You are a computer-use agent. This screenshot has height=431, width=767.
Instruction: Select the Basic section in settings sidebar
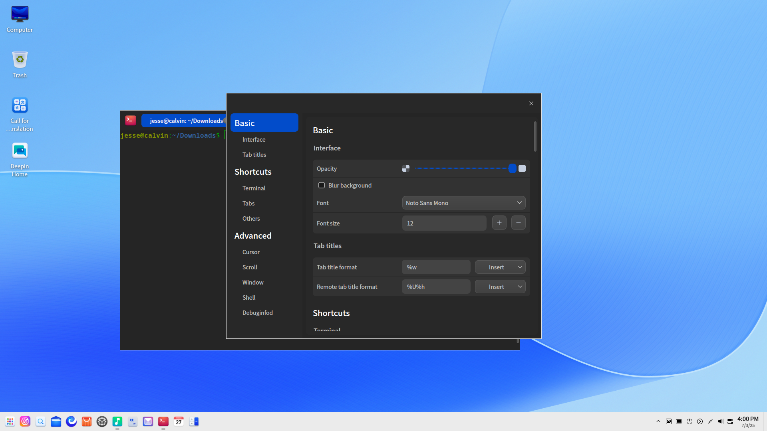[264, 123]
